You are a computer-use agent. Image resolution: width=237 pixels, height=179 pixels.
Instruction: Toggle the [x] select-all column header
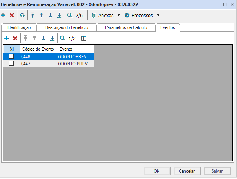coord(11,49)
